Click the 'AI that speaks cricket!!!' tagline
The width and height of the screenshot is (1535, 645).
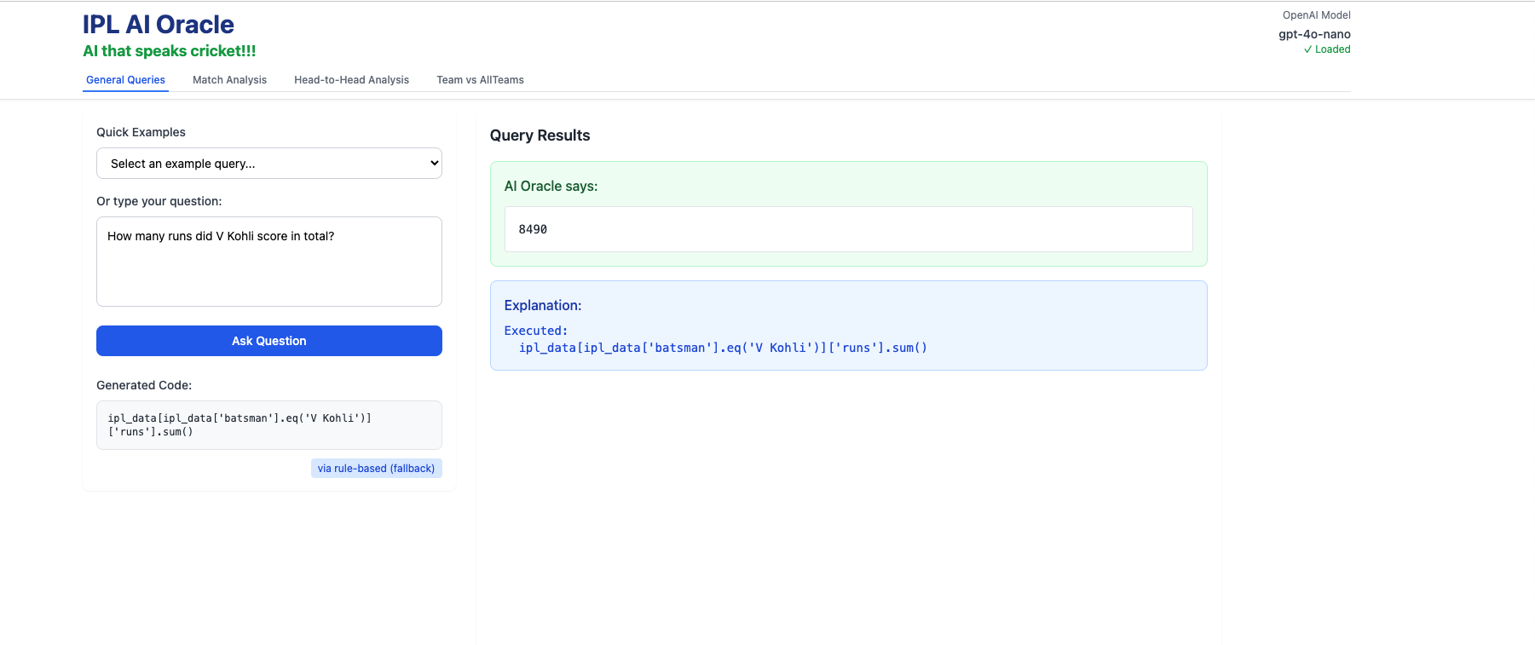(x=169, y=51)
